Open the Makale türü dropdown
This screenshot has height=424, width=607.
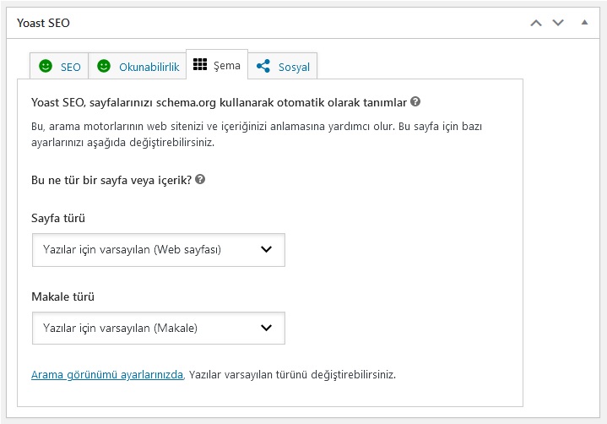(159, 328)
